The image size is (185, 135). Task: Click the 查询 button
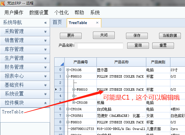click(138, 45)
